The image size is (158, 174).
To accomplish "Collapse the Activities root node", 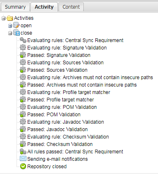I will [x=3, y=18].
